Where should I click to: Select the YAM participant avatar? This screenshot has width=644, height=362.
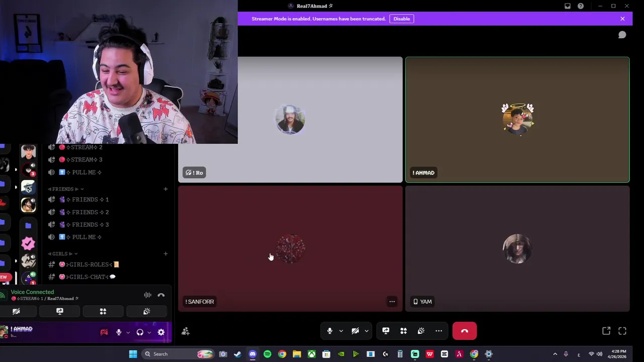[x=517, y=248]
